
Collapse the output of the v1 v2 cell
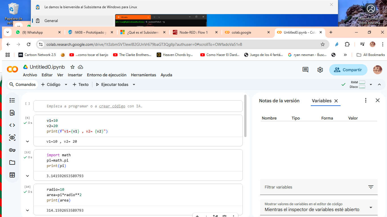coord(27,142)
